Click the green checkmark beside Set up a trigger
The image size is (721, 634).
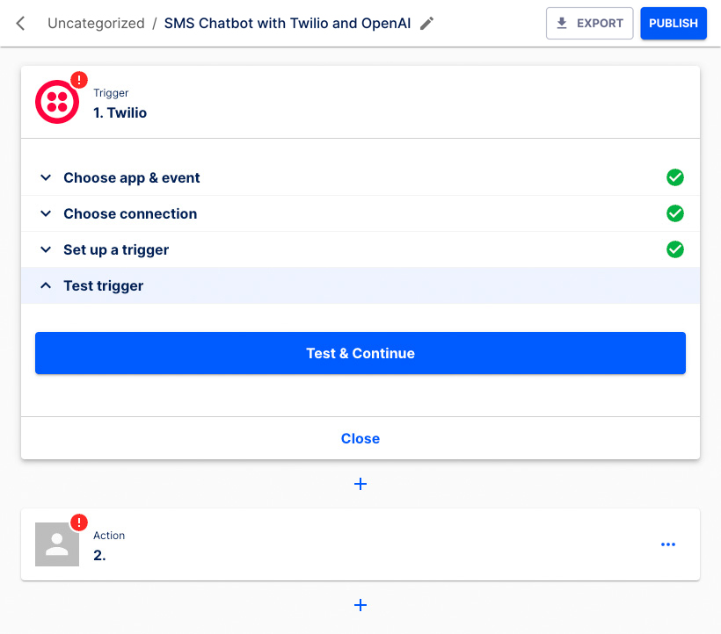675,249
